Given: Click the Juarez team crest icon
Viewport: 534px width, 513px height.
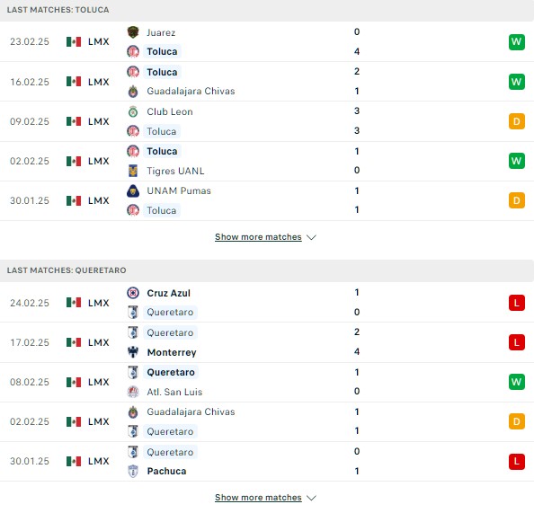Looking at the screenshot, I should click(133, 32).
